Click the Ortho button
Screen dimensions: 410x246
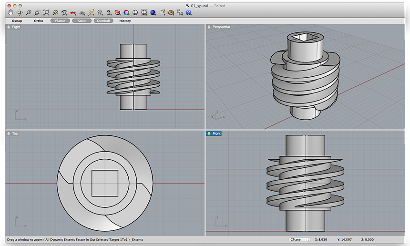coord(38,21)
